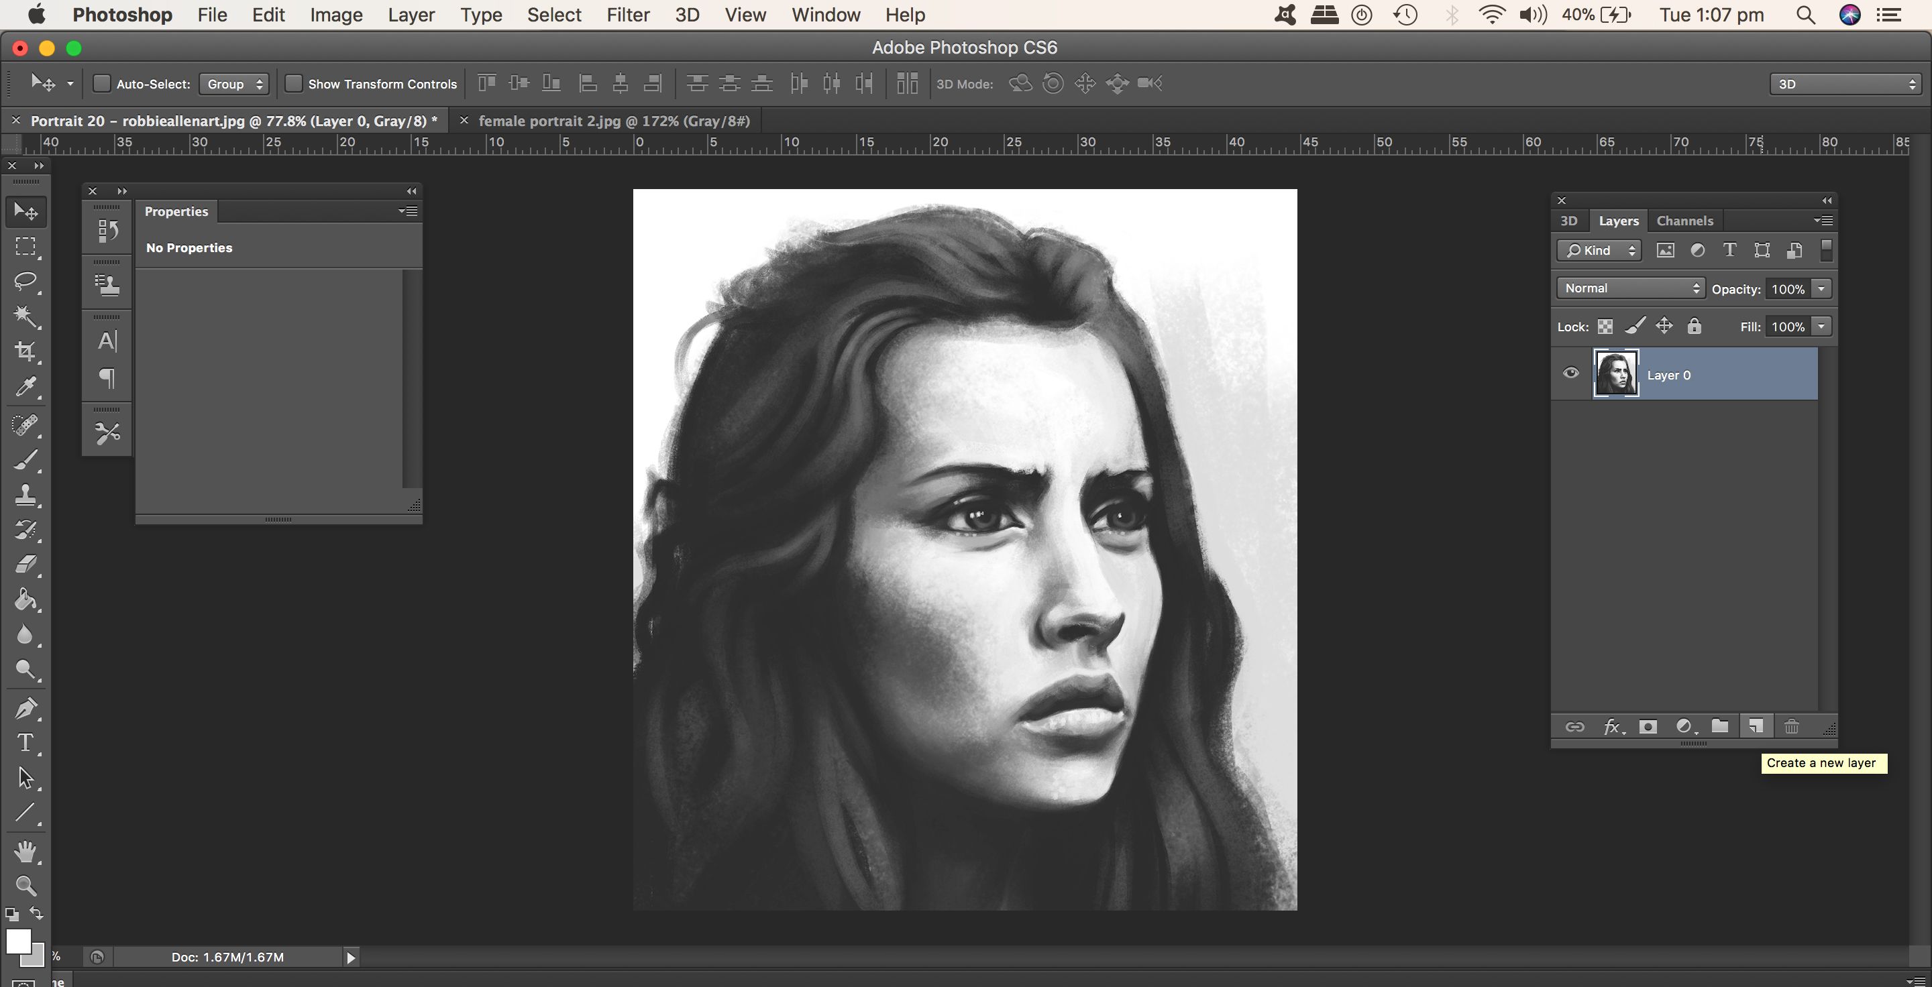Open the 3D workspace dropdown
The width and height of the screenshot is (1932, 987).
pos(1845,84)
